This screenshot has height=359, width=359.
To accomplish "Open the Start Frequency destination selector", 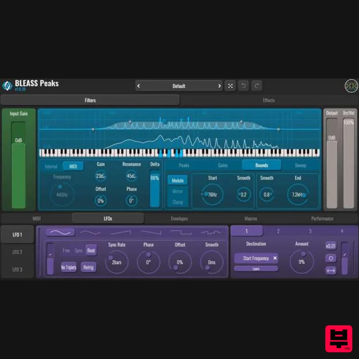I will coord(256,258).
